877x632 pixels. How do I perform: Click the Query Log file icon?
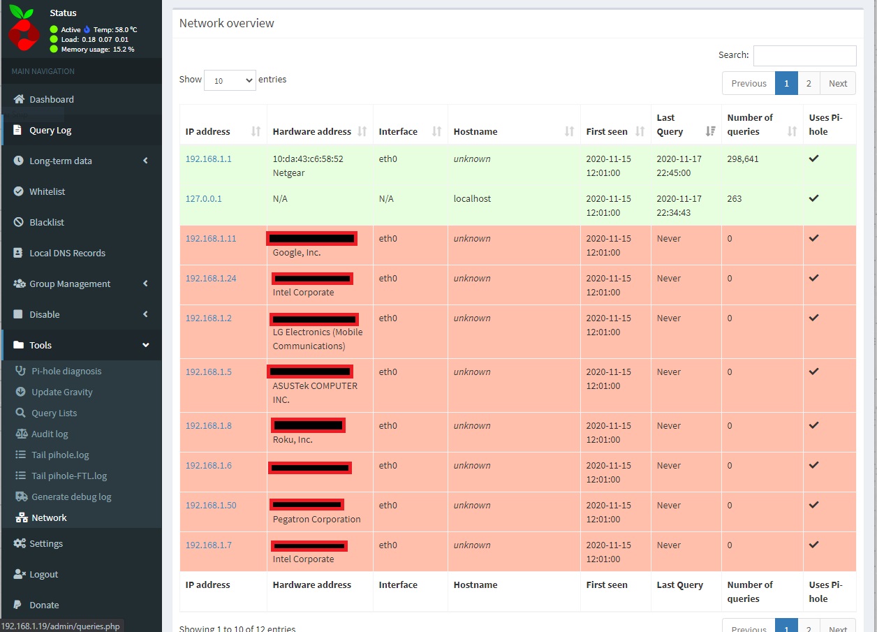(18, 130)
